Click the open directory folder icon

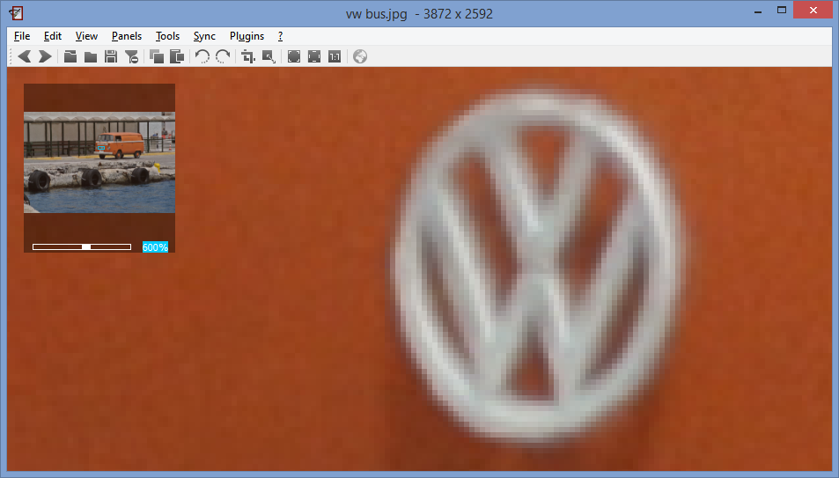[x=91, y=56]
